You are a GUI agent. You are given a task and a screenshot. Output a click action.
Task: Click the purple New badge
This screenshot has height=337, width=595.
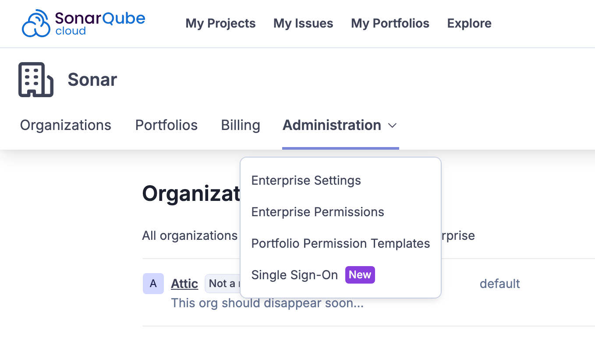click(x=360, y=275)
